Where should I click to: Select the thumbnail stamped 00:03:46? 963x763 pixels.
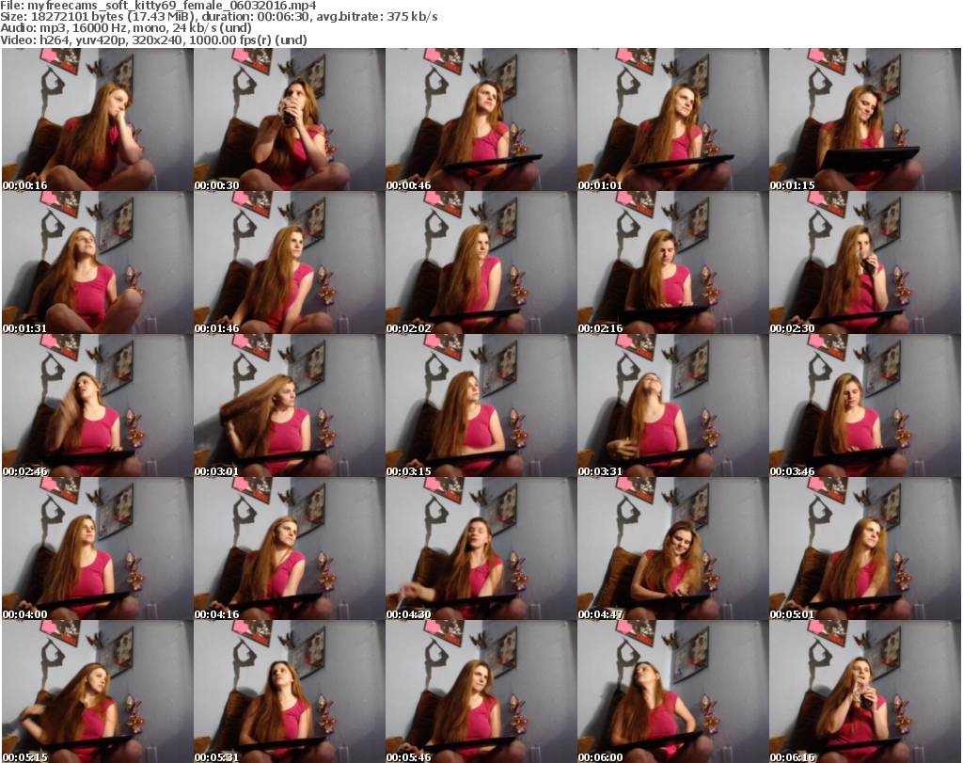click(x=865, y=405)
